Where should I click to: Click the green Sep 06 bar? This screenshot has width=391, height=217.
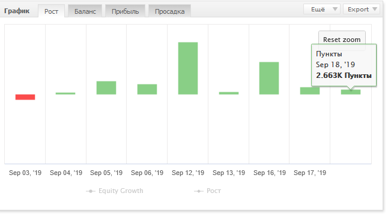[147, 89]
